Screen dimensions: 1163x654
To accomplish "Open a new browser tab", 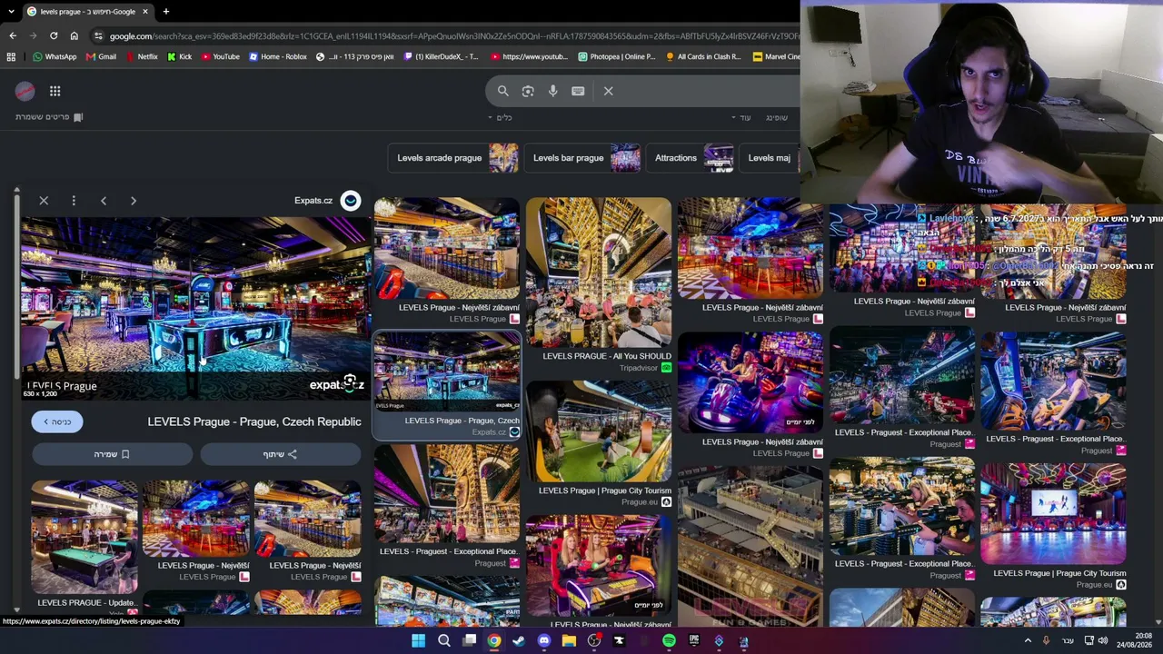I will pyautogui.click(x=165, y=12).
